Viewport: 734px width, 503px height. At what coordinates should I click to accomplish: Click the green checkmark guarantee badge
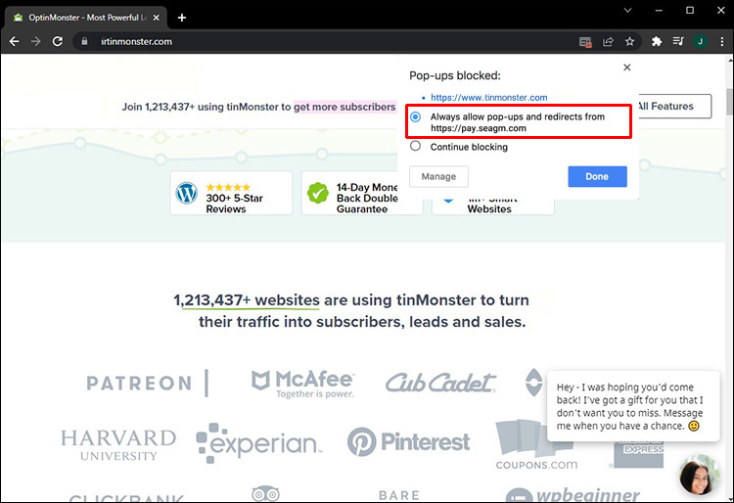click(318, 193)
